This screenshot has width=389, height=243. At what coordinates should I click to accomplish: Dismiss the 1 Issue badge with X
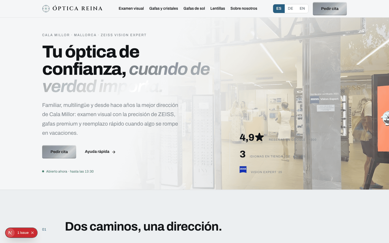(x=32, y=233)
